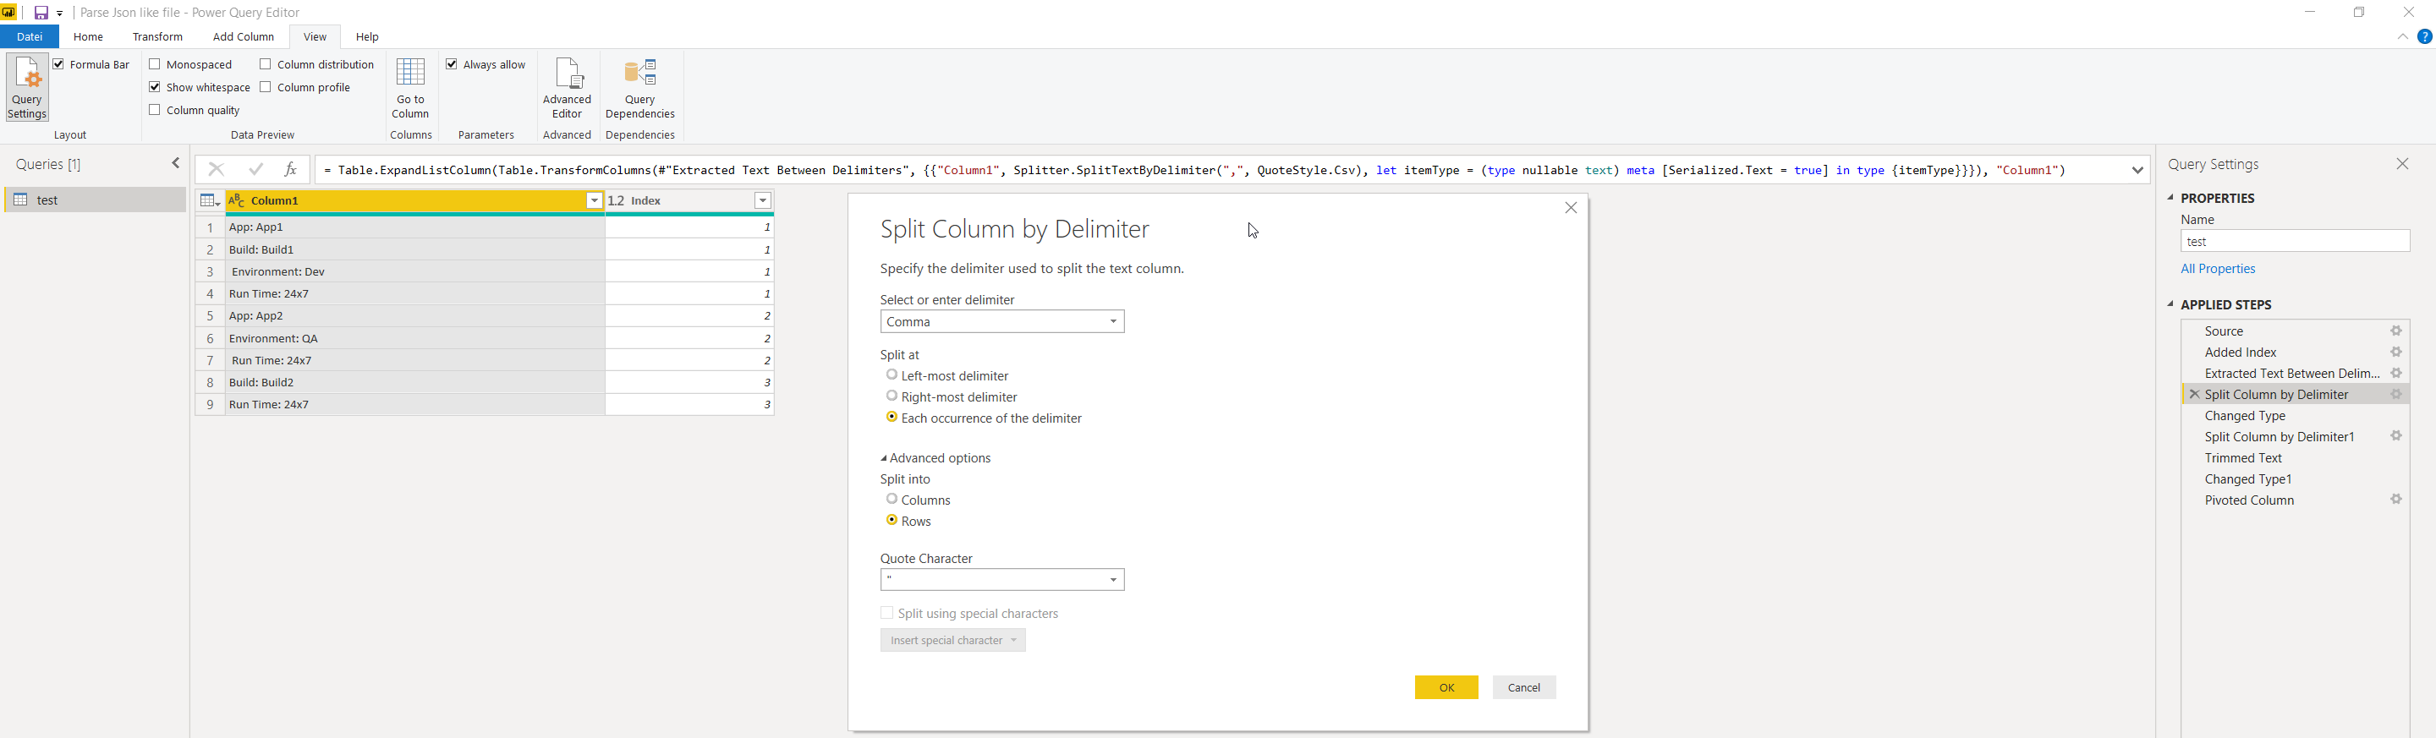Open the Quote Character dropdown
The image size is (2436, 738).
click(x=1002, y=579)
